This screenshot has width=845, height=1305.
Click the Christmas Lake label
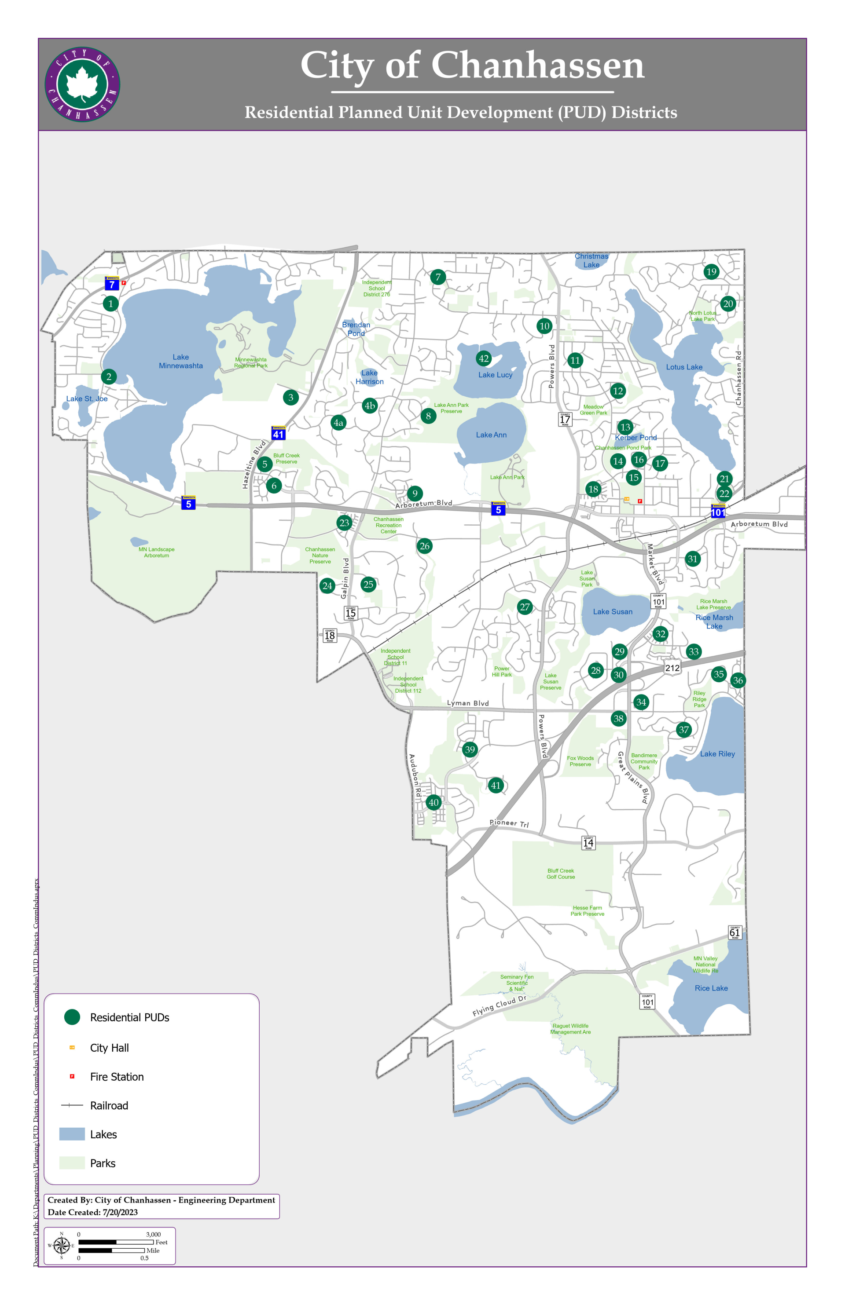(x=591, y=260)
